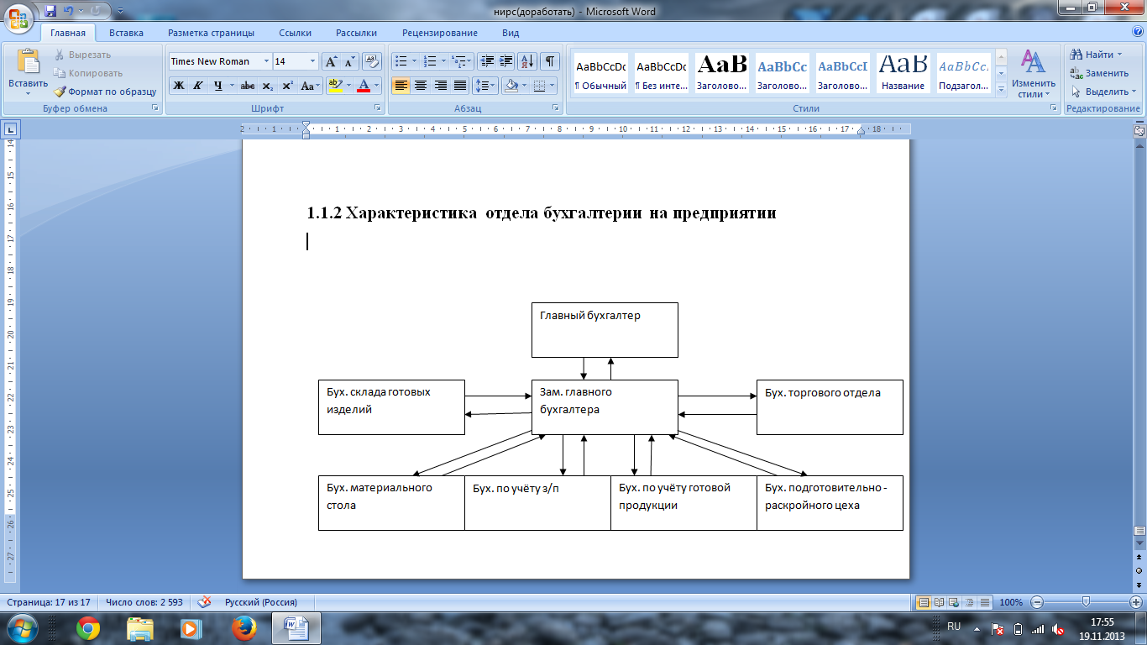Open Firefox from the taskbar
The height and width of the screenshot is (645, 1147).
244,628
